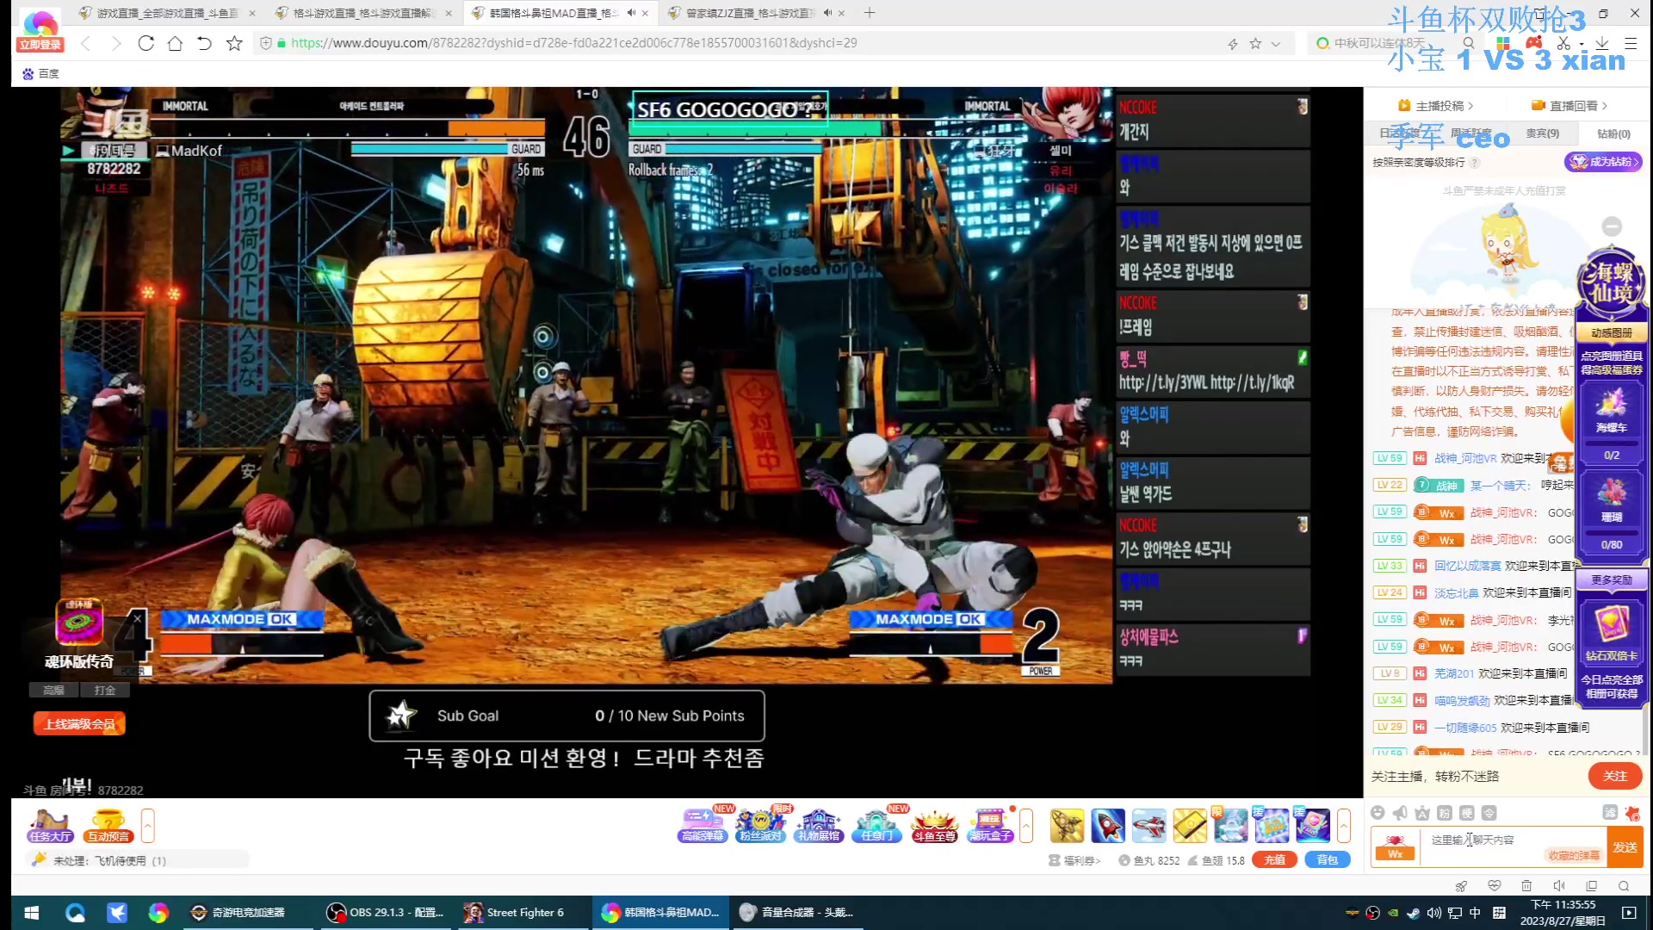Open the 背包 backpack button
The height and width of the screenshot is (930, 1653).
click(x=1328, y=860)
